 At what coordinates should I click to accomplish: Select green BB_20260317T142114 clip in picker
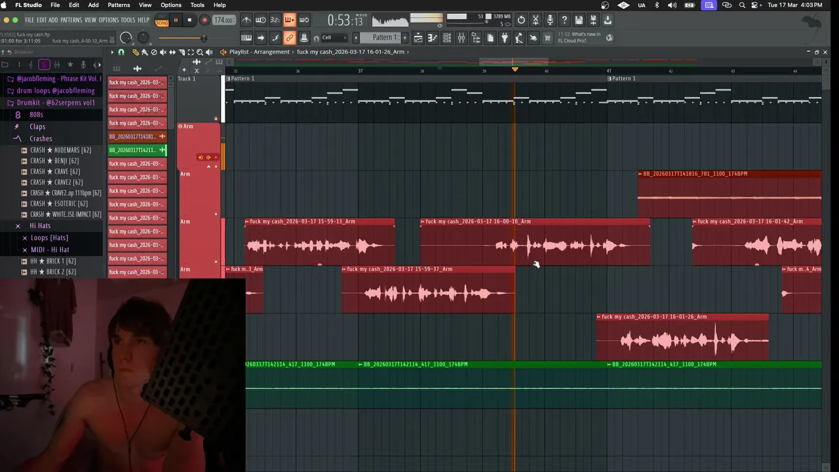[137, 150]
